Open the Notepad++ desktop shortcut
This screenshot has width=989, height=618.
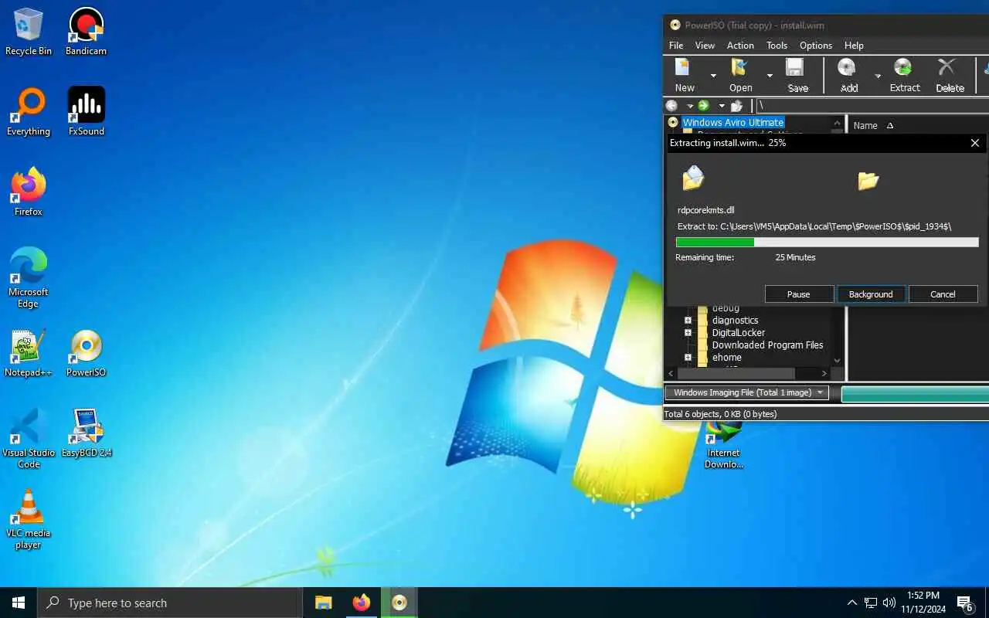click(x=29, y=353)
